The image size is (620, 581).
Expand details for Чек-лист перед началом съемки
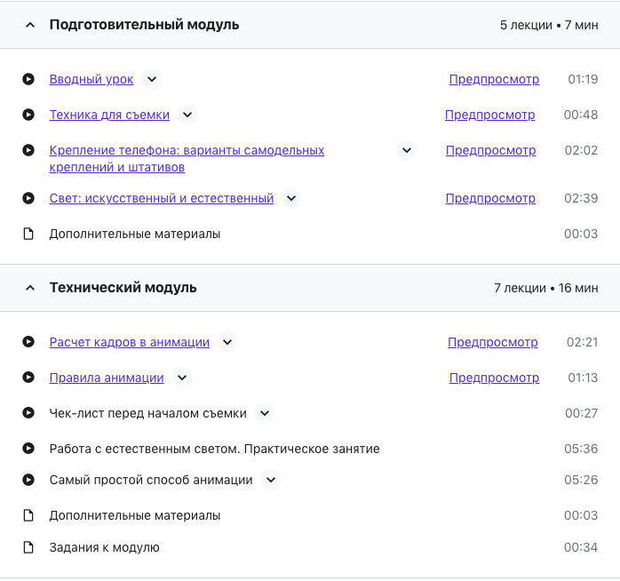[x=264, y=413]
